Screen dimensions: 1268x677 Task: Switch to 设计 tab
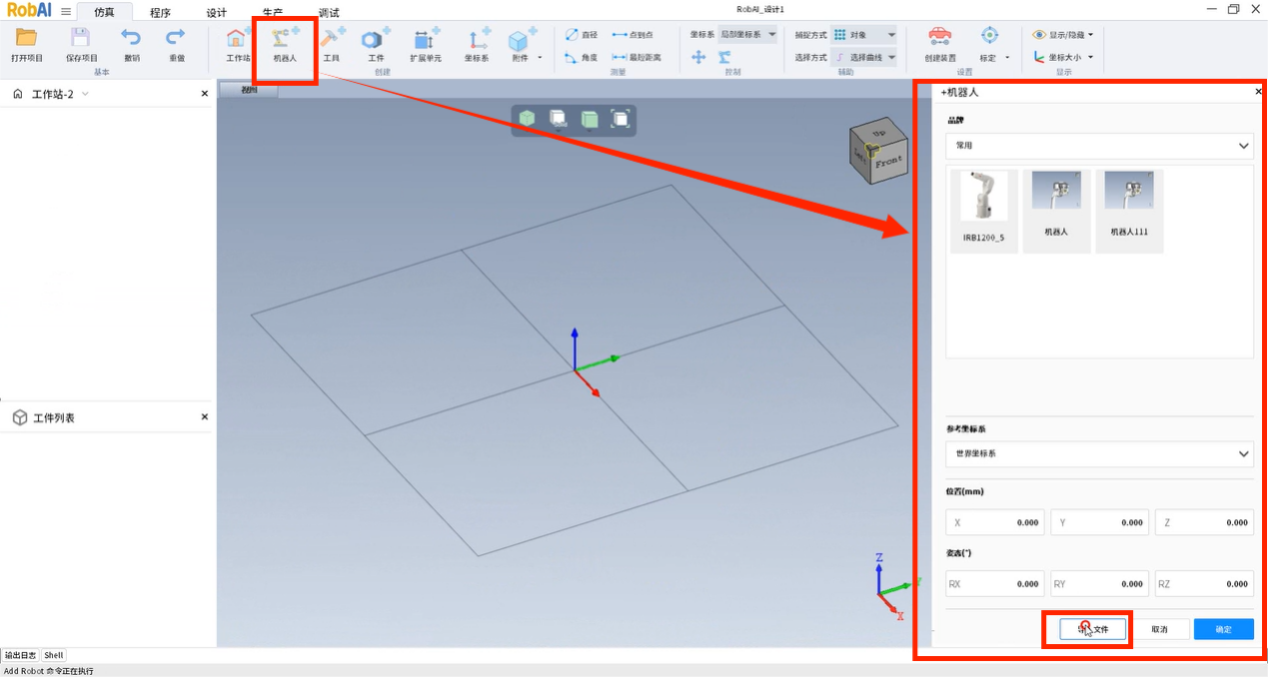216,13
